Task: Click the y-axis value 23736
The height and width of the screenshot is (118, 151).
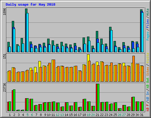Action: click(x=4, y=87)
